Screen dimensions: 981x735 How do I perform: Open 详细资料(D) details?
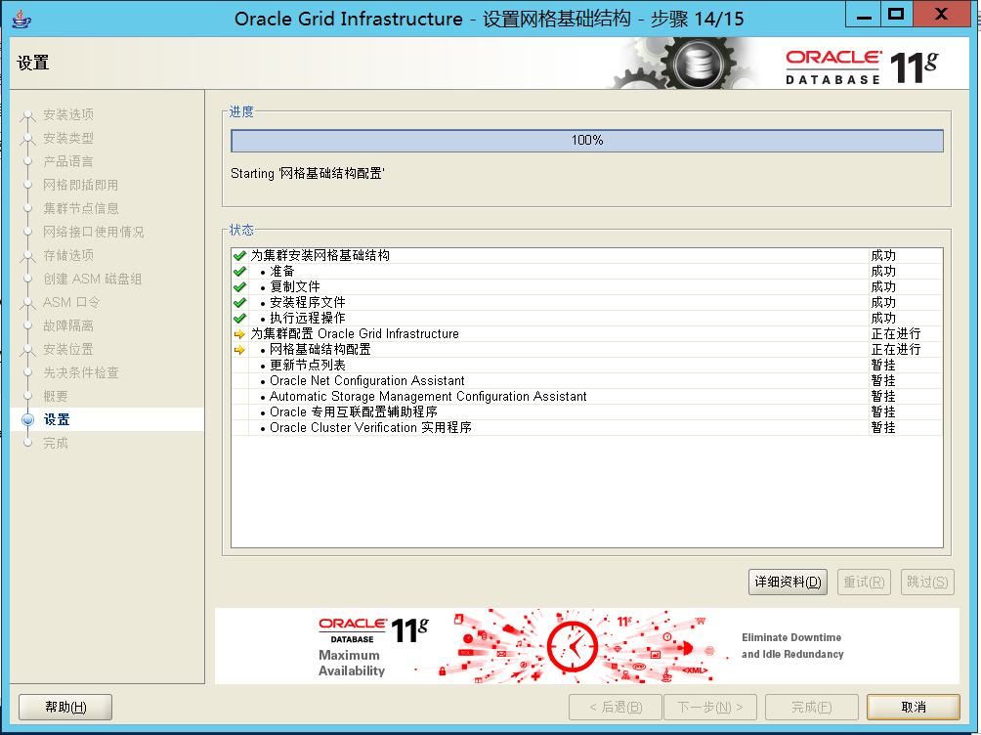[788, 583]
